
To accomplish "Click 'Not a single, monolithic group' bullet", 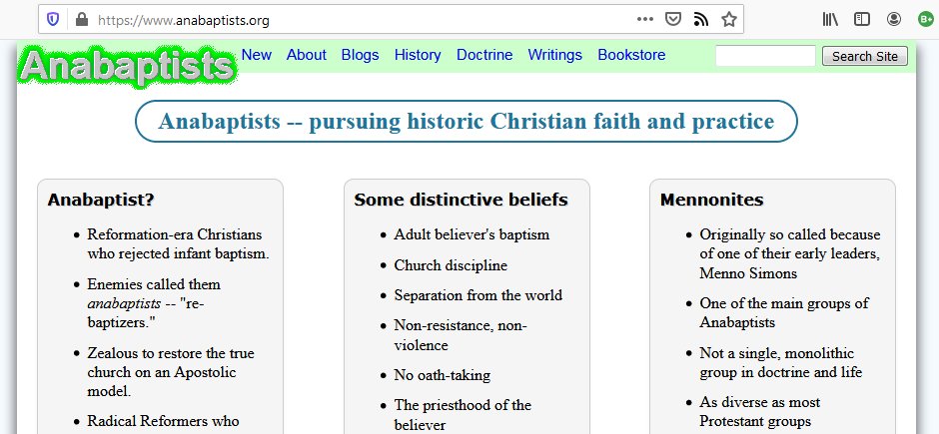I will [x=781, y=363].
